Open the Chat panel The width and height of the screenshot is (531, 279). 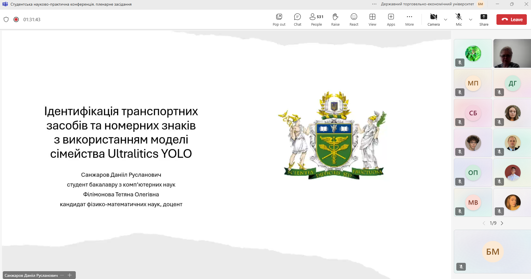coord(298,20)
